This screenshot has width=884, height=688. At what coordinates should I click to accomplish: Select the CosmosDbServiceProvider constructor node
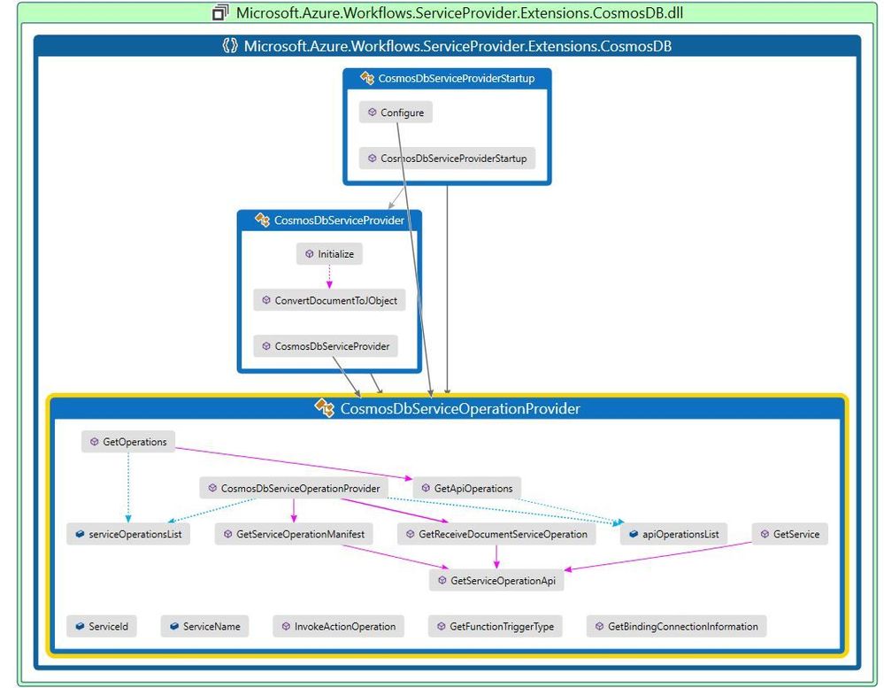tap(326, 345)
